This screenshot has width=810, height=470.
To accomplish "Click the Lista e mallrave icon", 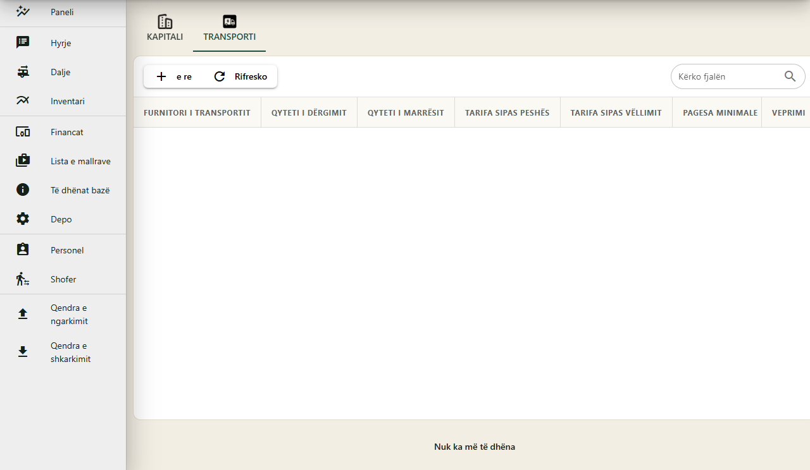I will [x=23, y=161].
